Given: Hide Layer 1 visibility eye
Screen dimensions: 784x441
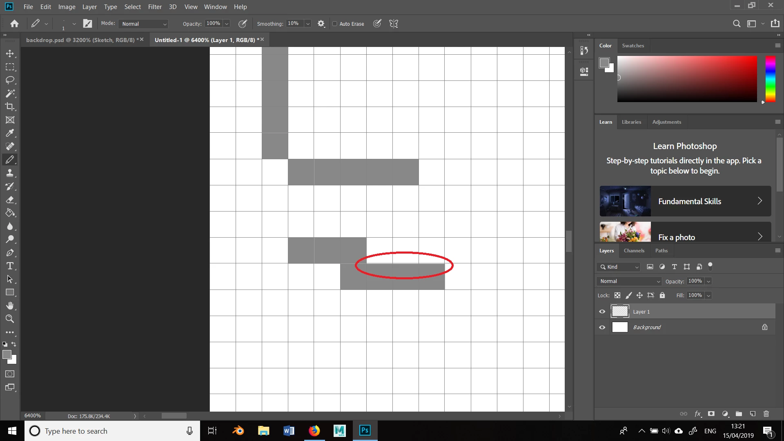Looking at the screenshot, I should pos(602,312).
